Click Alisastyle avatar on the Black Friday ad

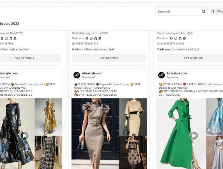click(x=77, y=75)
